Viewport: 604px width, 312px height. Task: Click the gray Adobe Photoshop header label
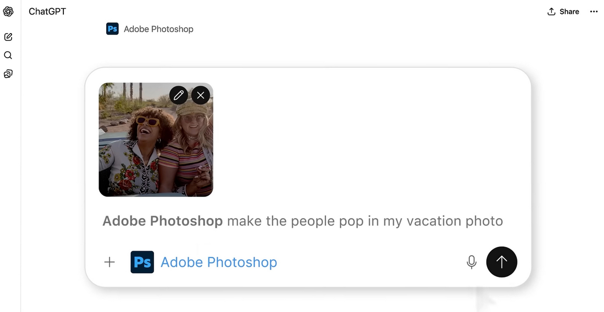pos(159,29)
